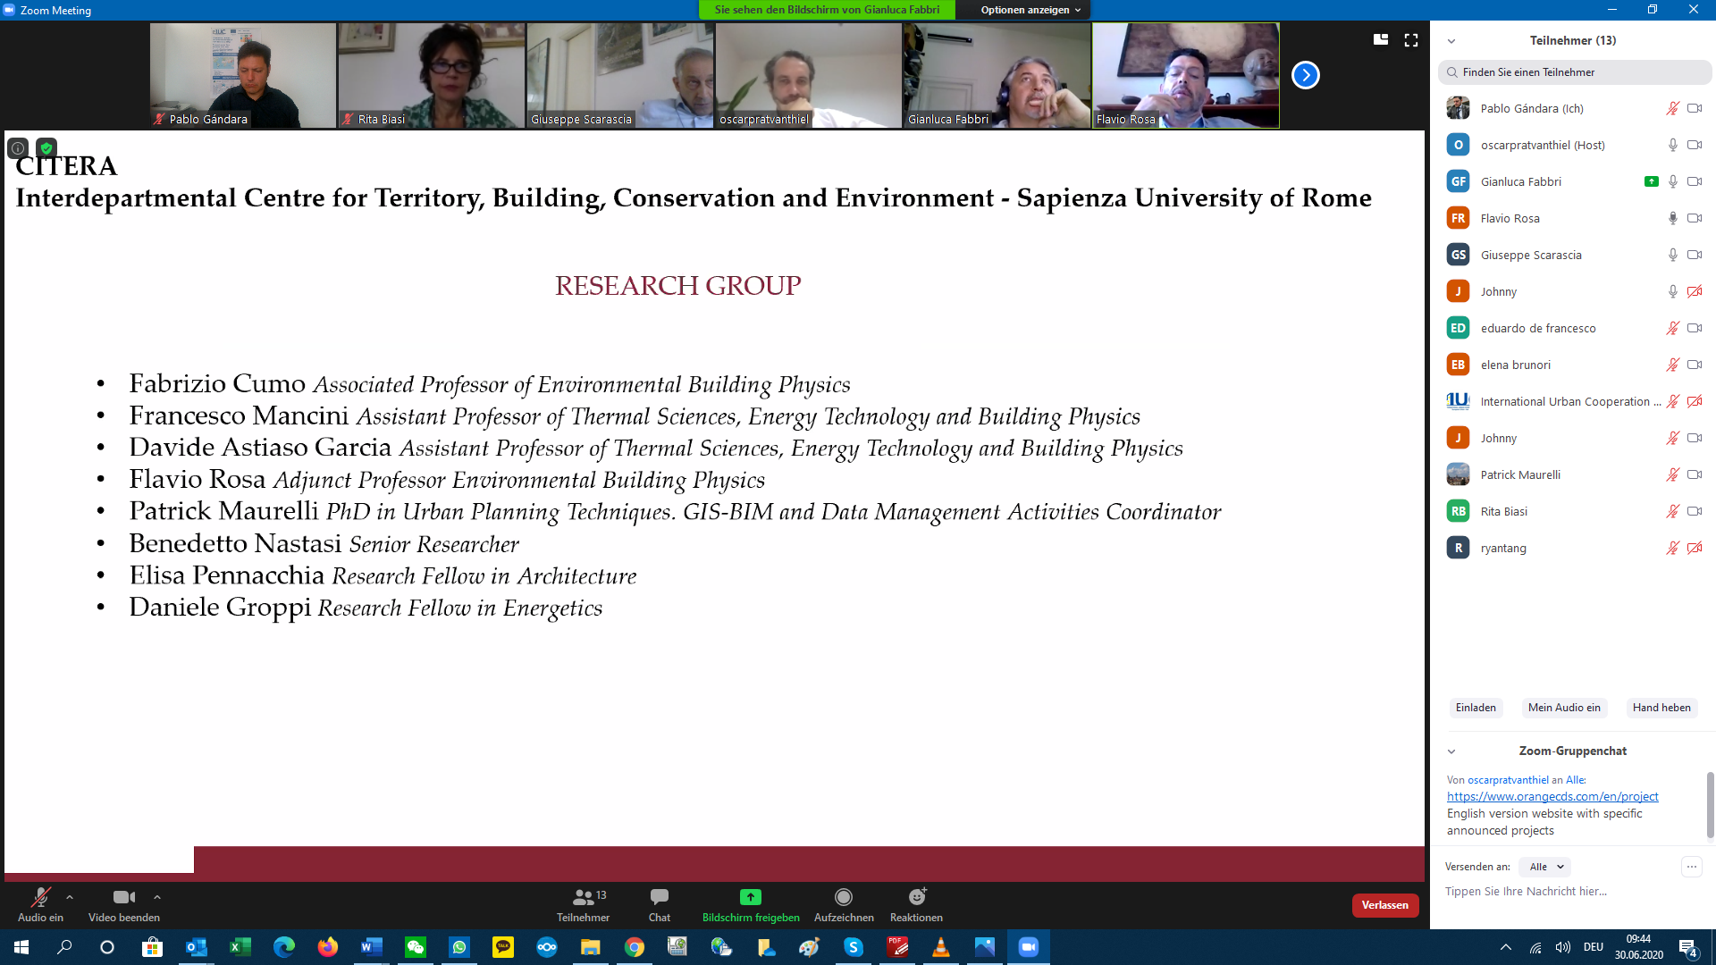Open Optionen anzeigen dropdown
This screenshot has width=1716, height=965.
click(1030, 10)
